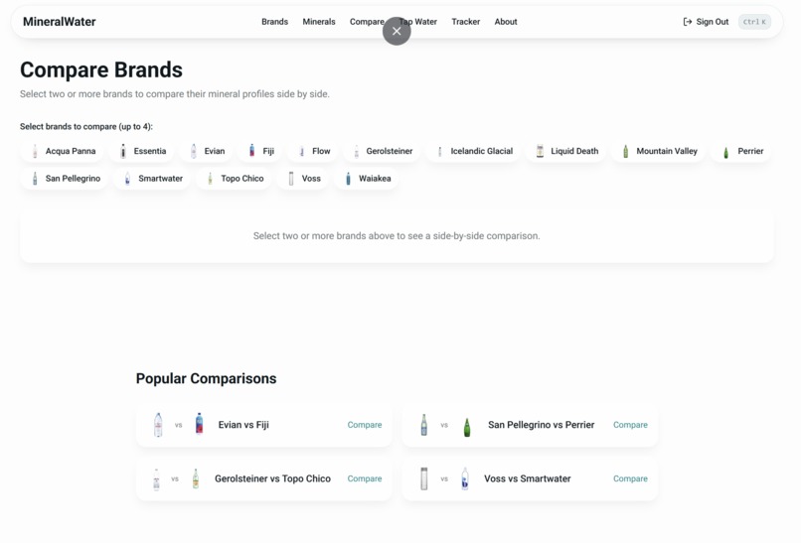
Task: Select the Evian brand chip
Action: click(207, 151)
